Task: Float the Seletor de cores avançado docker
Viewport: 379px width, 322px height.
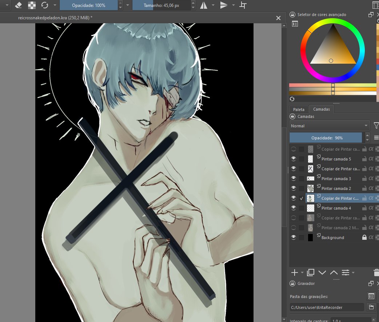Action: (x=371, y=15)
